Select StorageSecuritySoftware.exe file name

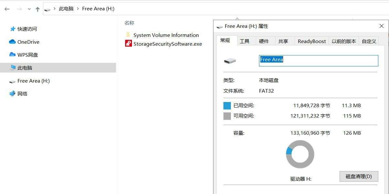[168, 44]
